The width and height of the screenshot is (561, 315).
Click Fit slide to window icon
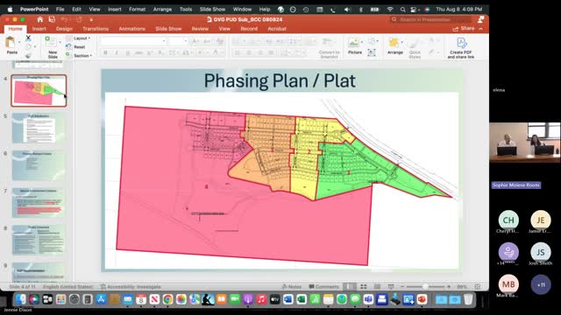point(477,286)
